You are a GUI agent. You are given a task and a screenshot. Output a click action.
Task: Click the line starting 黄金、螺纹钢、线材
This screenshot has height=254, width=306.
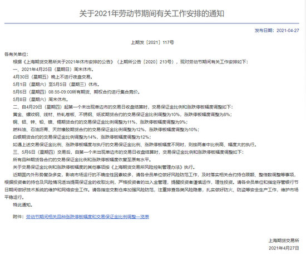122,115
